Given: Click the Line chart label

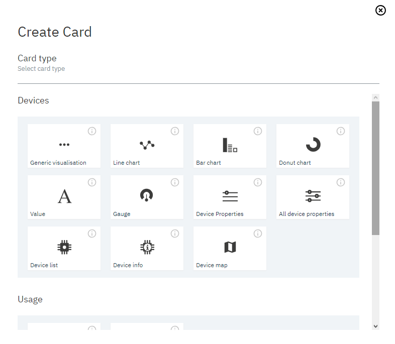Looking at the screenshot, I should pyautogui.click(x=127, y=163).
